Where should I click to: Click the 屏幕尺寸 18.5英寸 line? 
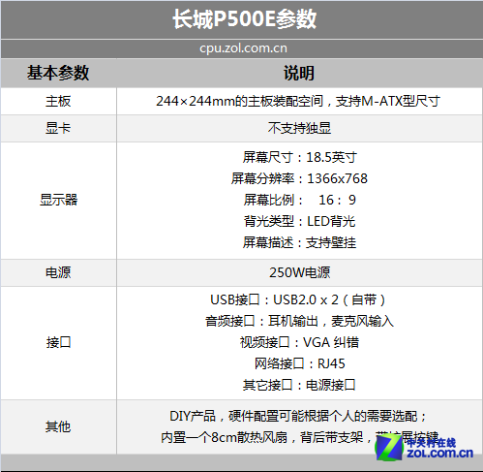point(300,157)
